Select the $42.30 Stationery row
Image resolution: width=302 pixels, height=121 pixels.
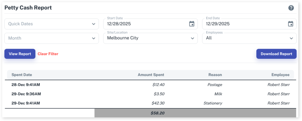(150, 103)
